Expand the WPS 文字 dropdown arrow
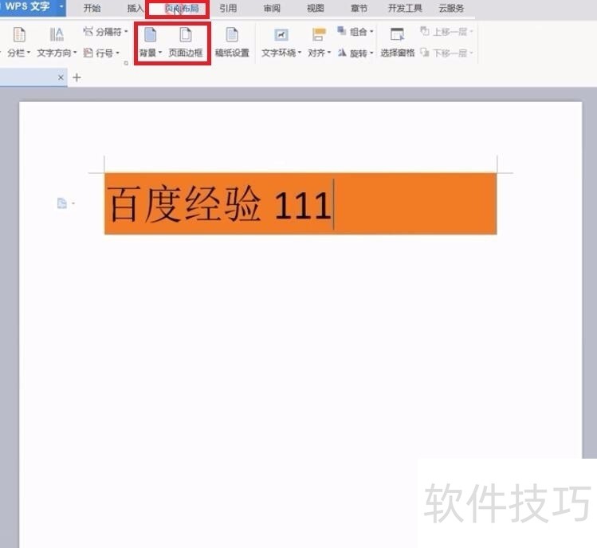 click(61, 6)
